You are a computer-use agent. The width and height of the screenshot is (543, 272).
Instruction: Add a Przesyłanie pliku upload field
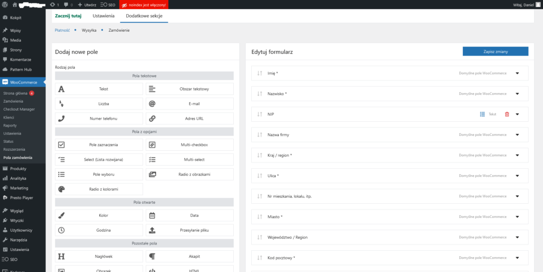tap(190, 230)
